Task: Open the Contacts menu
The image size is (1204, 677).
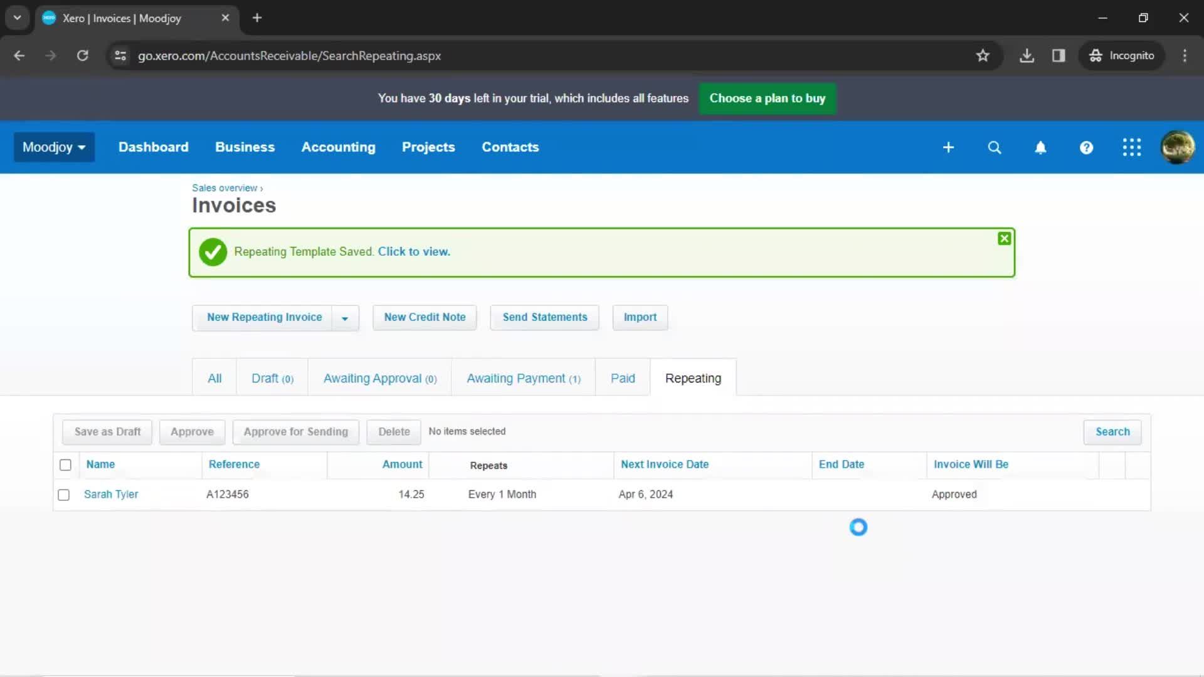Action: [x=510, y=147]
